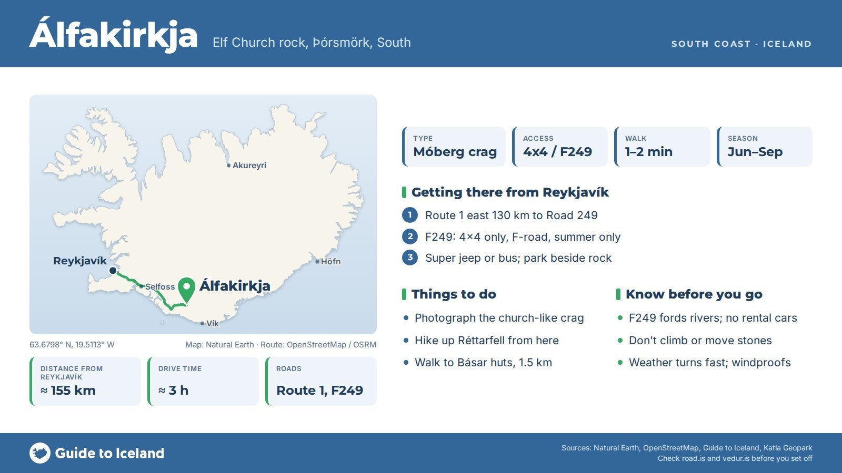Click the Reykjavík label on the map

[80, 261]
